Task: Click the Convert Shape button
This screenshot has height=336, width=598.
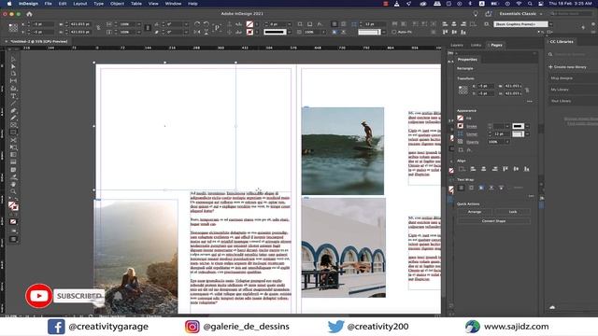Action: 494,221
